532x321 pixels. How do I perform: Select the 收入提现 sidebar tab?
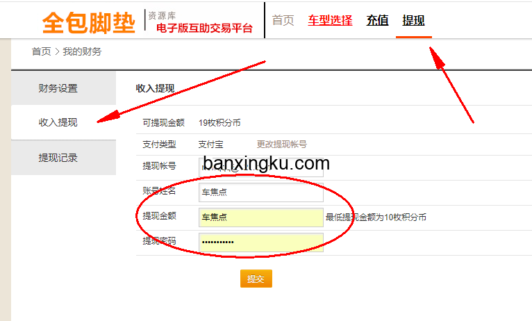(x=63, y=122)
